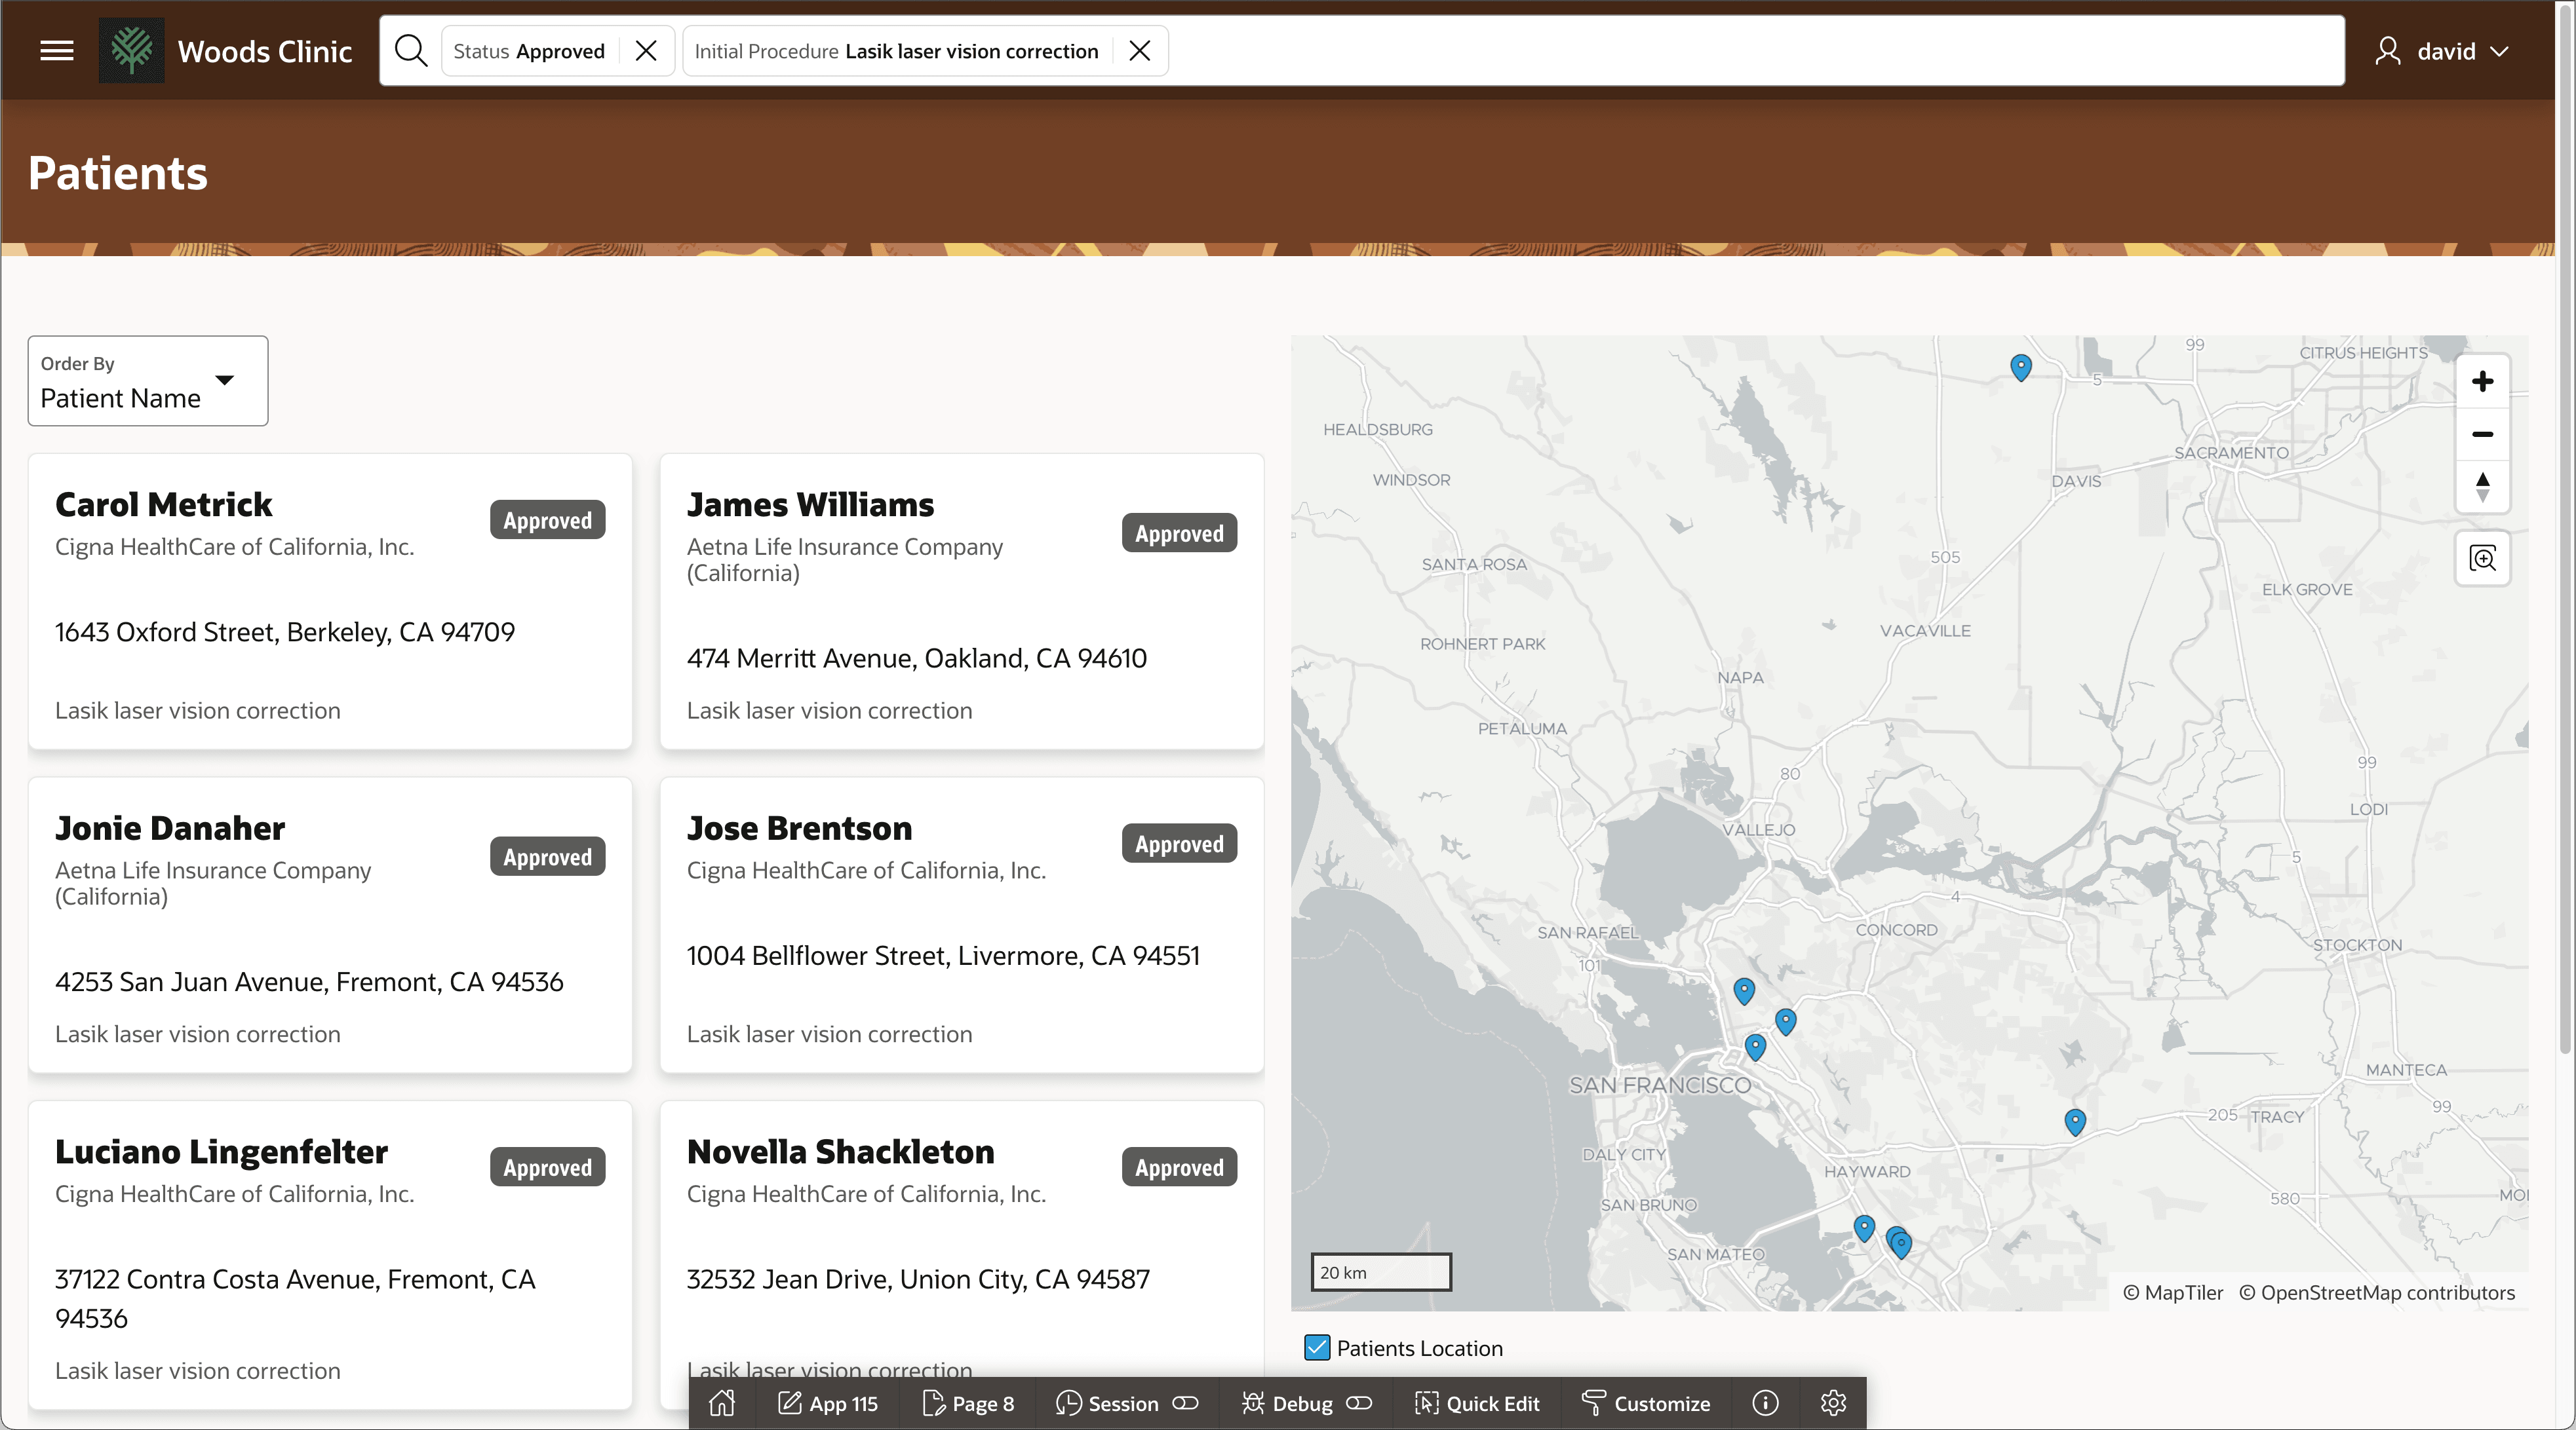Click the Woods Clinic logo icon
This screenshot has width=2576, height=1430.
pyautogui.click(x=131, y=50)
